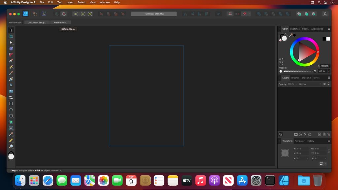This screenshot has height=190, width=338.
Task: Toggle the snapping magnet in the toolbar
Action: [244, 14]
